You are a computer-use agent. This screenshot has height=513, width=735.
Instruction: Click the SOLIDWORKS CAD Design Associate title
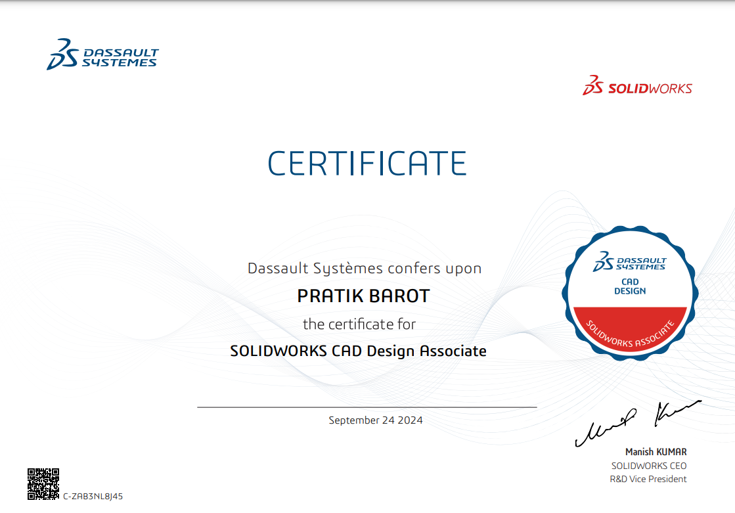[359, 351]
